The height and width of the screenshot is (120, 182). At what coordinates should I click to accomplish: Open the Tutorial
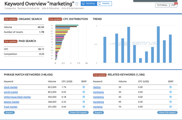point(162,5)
